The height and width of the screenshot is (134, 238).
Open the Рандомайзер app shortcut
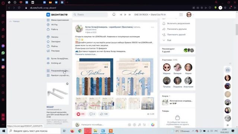(58, 71)
